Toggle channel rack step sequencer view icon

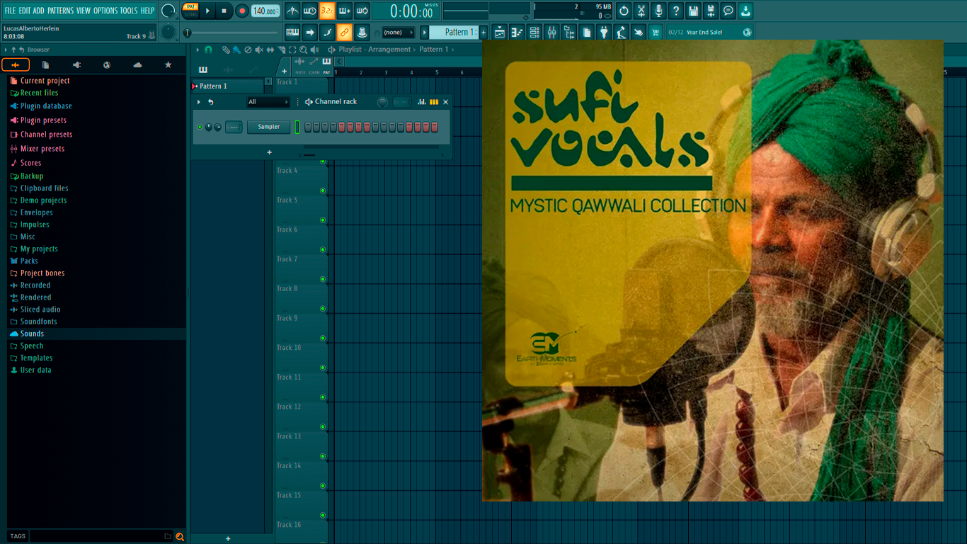434,102
